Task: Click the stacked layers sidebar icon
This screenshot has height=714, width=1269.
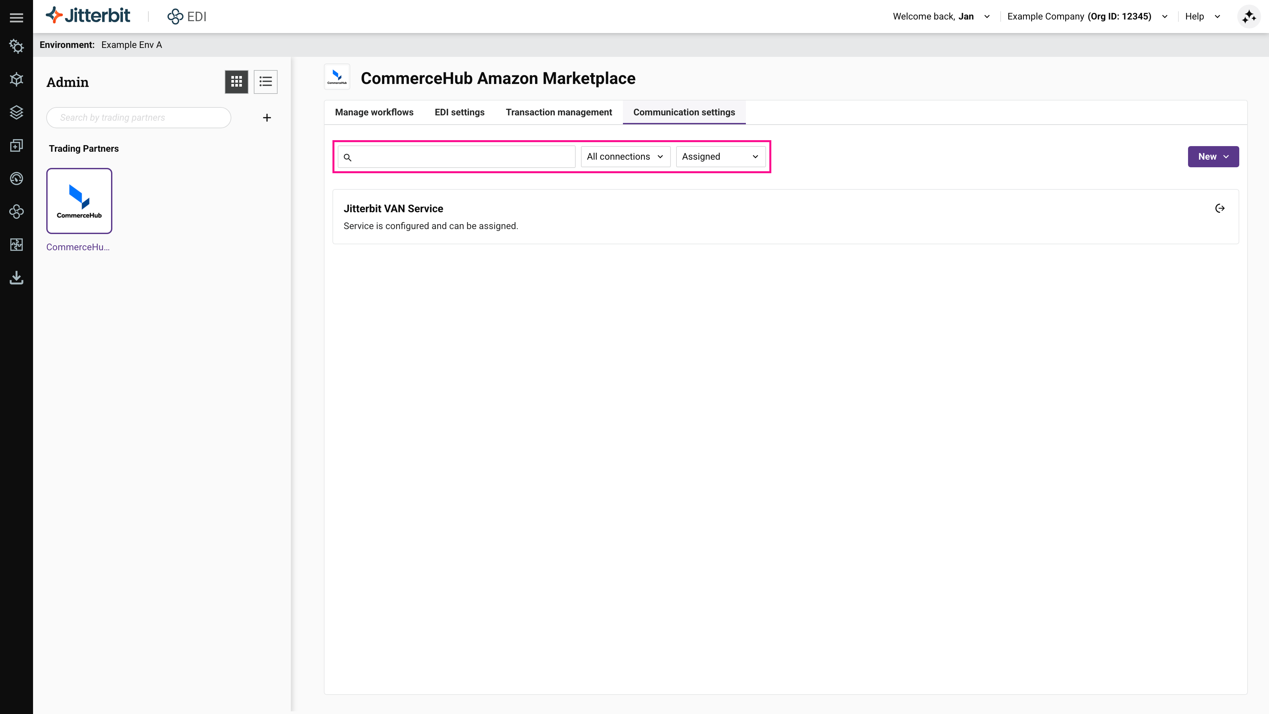Action: click(16, 112)
